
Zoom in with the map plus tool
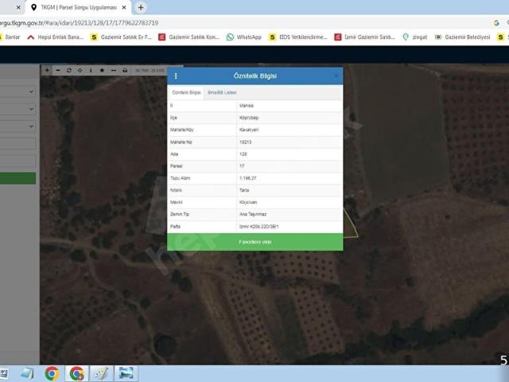click(x=47, y=70)
